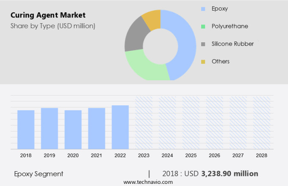
Task: Select the Polyurethane legend label
Action: click(230, 26)
